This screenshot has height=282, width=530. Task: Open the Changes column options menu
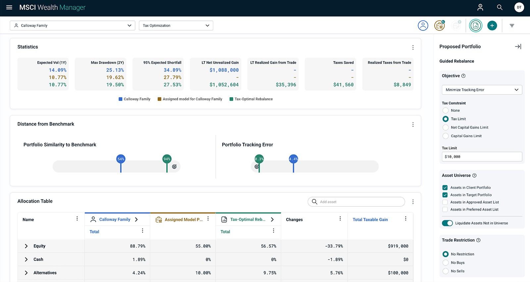coord(340,219)
